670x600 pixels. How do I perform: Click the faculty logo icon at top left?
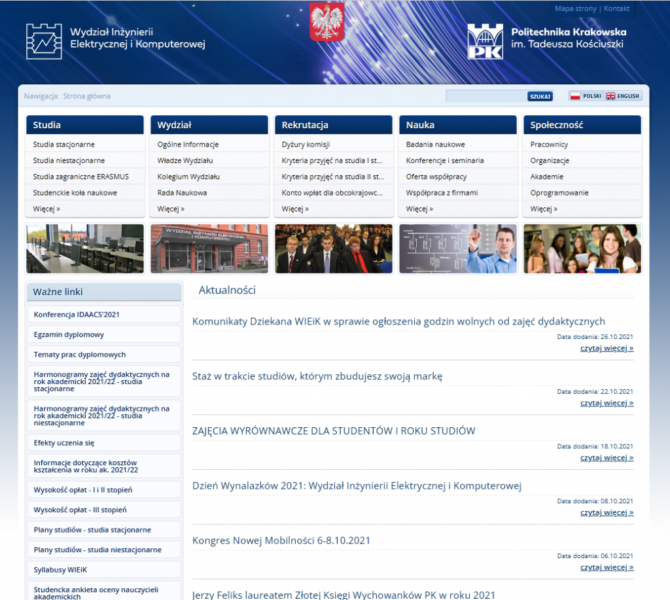click(x=44, y=41)
